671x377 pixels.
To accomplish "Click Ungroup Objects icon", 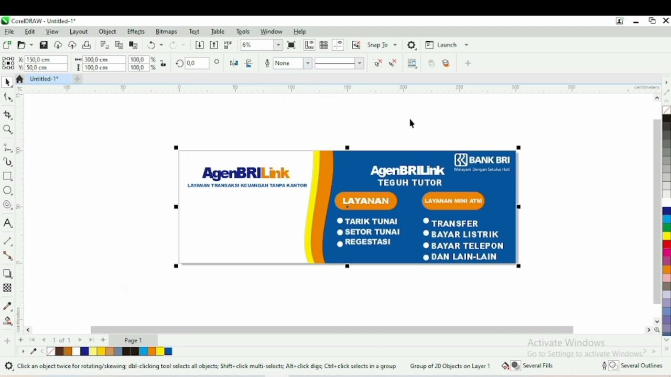I will pos(378,63).
